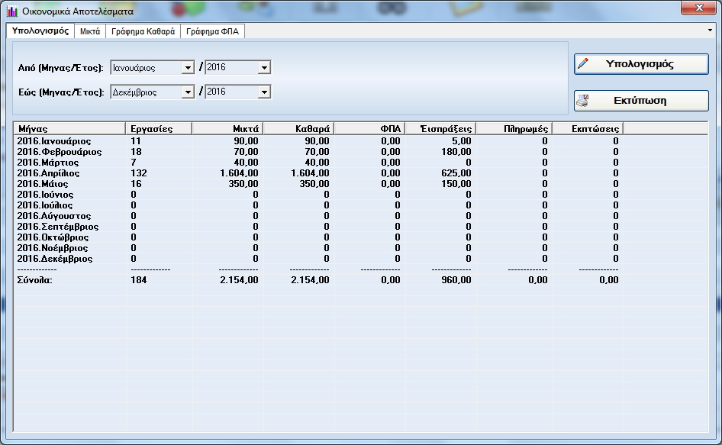Viewport: 722px width, 445px height.
Task: Go to the Γράφημα ΦΠΑ tab
Action: 213,31
